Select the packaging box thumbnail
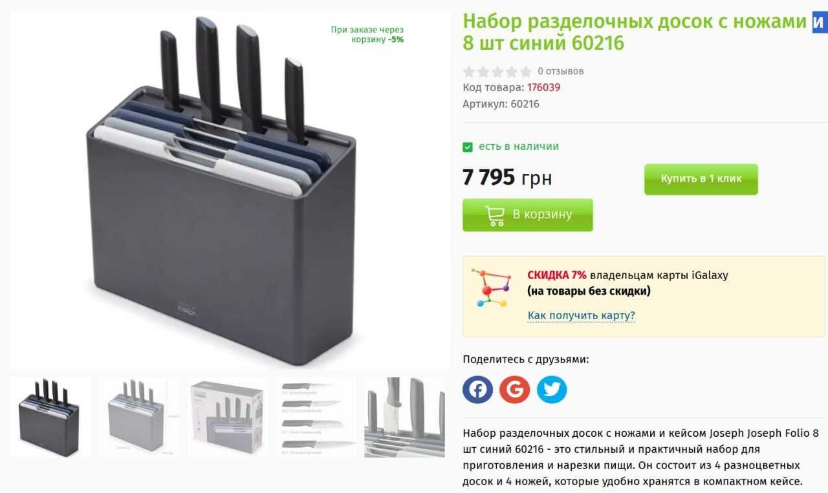The height and width of the screenshot is (493, 828). tap(227, 417)
